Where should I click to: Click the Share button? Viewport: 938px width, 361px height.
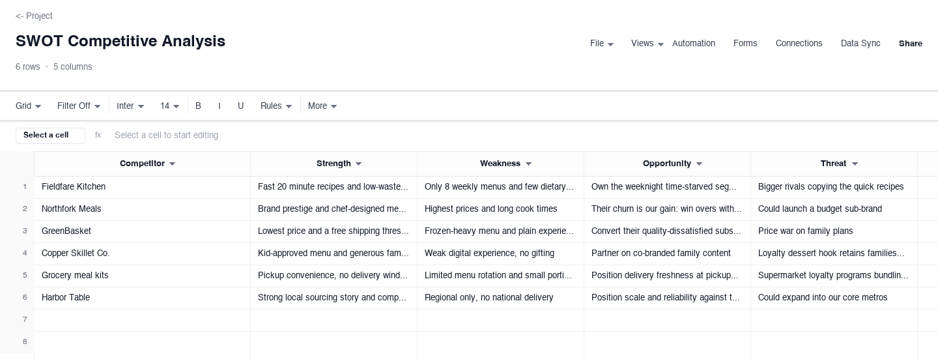tap(910, 44)
